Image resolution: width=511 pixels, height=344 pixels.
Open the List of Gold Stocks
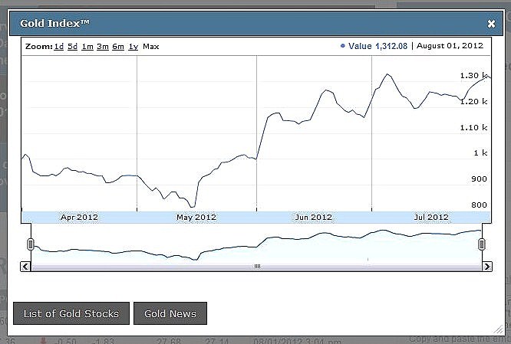pos(71,313)
